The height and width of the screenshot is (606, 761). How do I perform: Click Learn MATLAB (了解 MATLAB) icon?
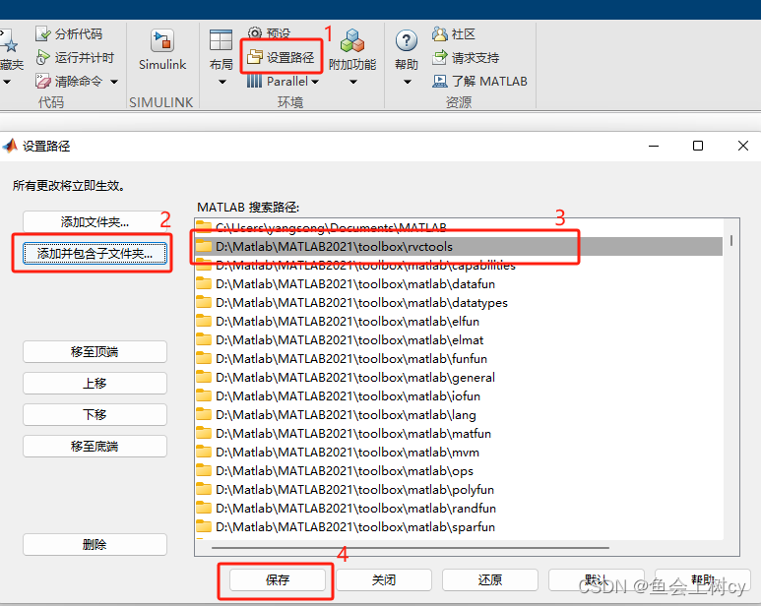[440, 81]
